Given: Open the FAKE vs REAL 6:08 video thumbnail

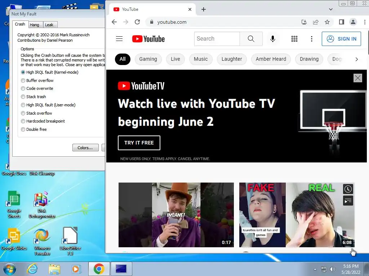Looking at the screenshot, I should [x=297, y=215].
